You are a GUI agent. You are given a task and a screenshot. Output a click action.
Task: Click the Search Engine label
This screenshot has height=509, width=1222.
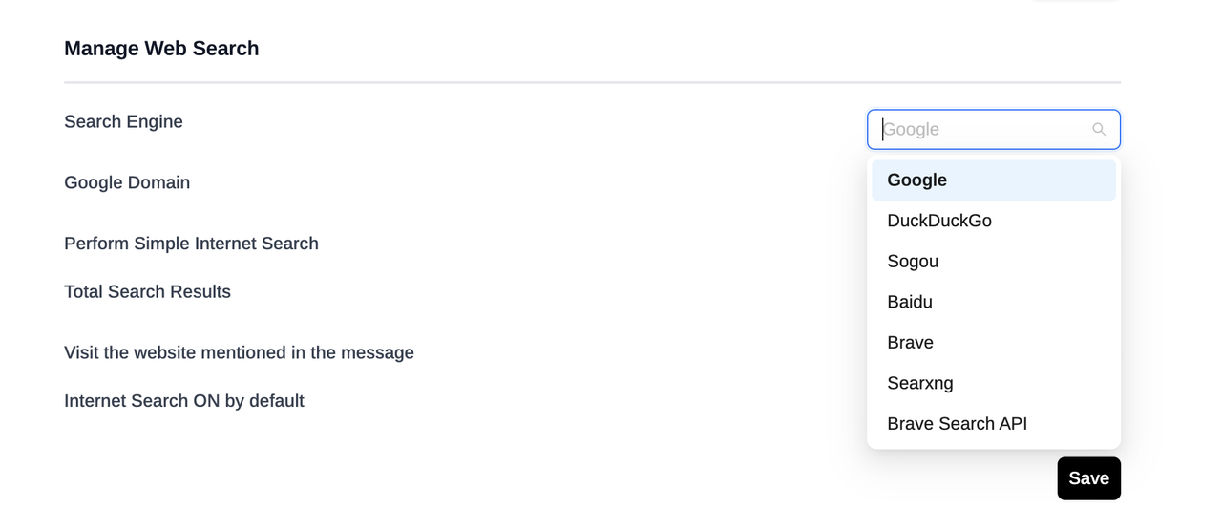tap(123, 122)
